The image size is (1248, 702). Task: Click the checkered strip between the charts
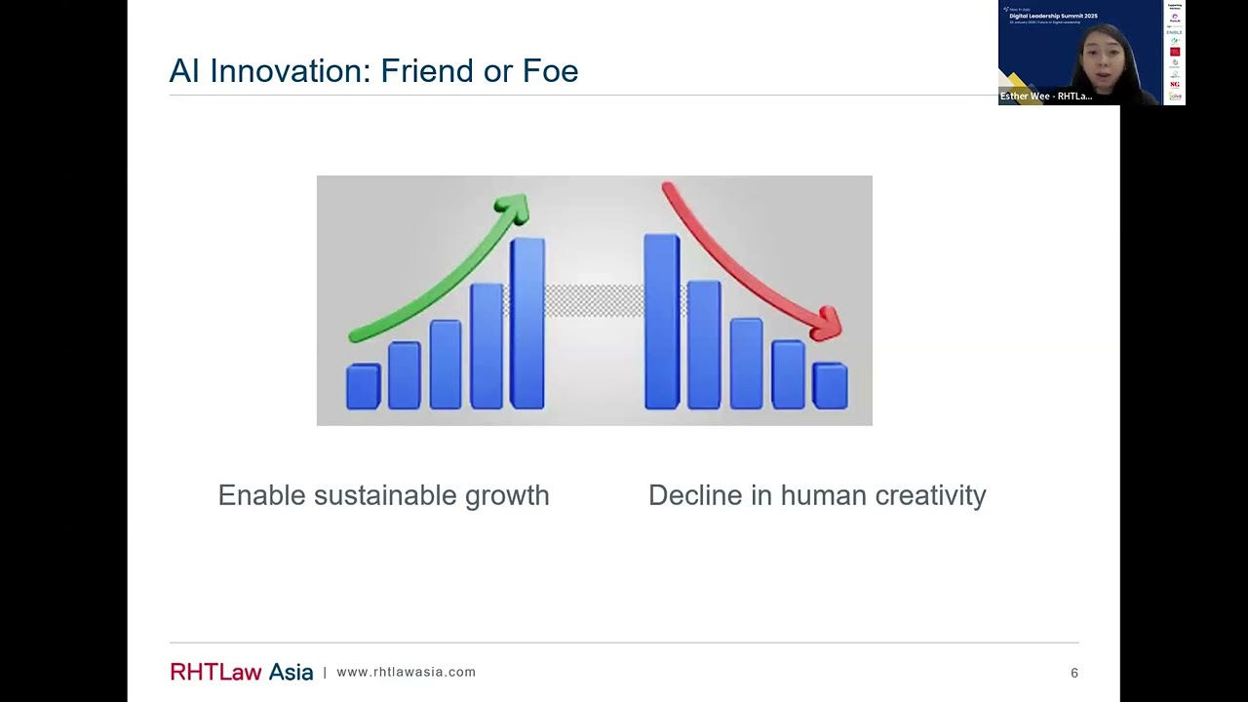coord(595,300)
